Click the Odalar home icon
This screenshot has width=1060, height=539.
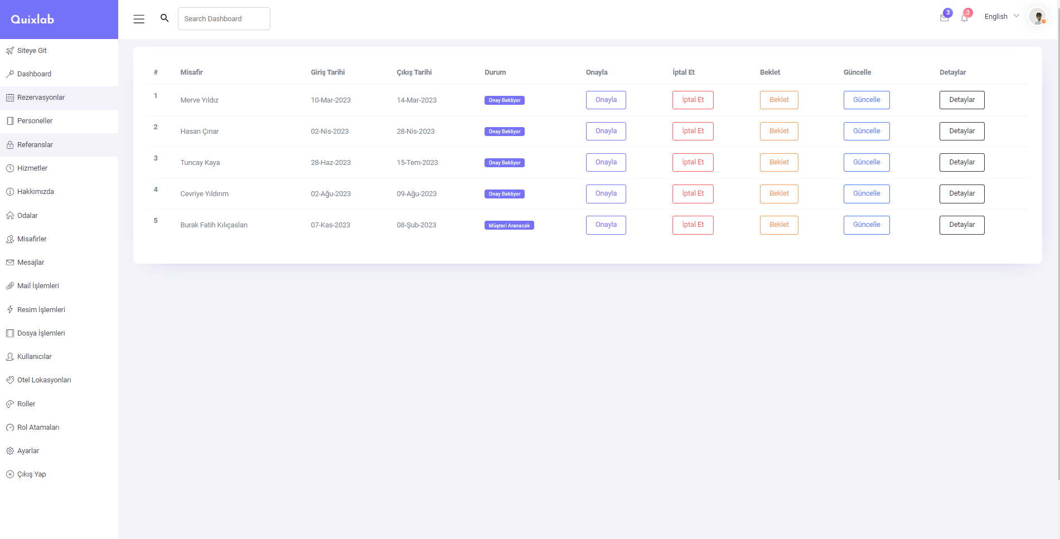[x=10, y=215]
